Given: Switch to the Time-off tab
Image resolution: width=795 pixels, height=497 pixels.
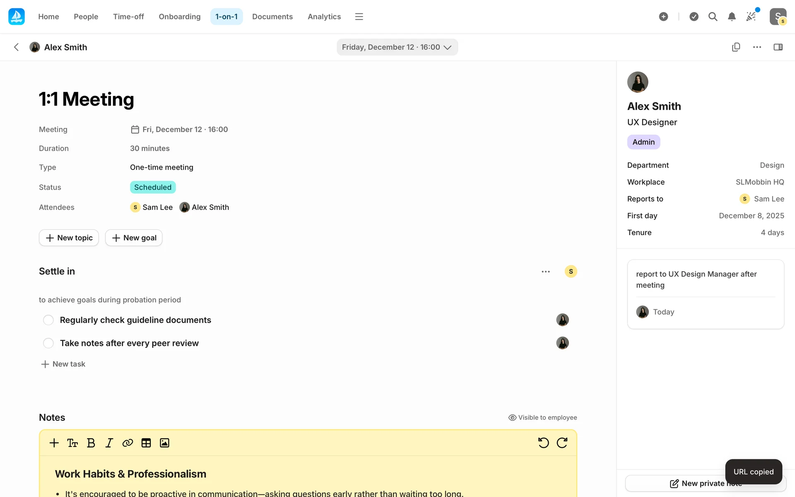Looking at the screenshot, I should click(128, 17).
